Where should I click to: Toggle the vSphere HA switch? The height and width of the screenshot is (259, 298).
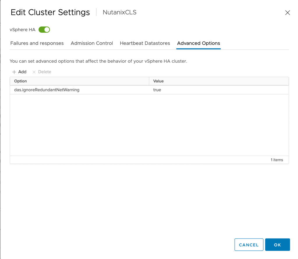tap(44, 30)
